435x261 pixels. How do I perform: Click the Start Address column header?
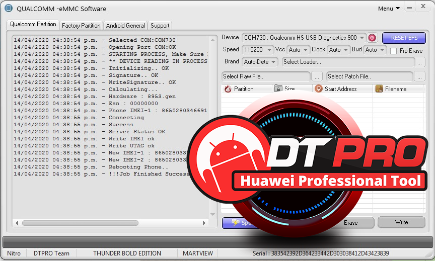pos(343,89)
